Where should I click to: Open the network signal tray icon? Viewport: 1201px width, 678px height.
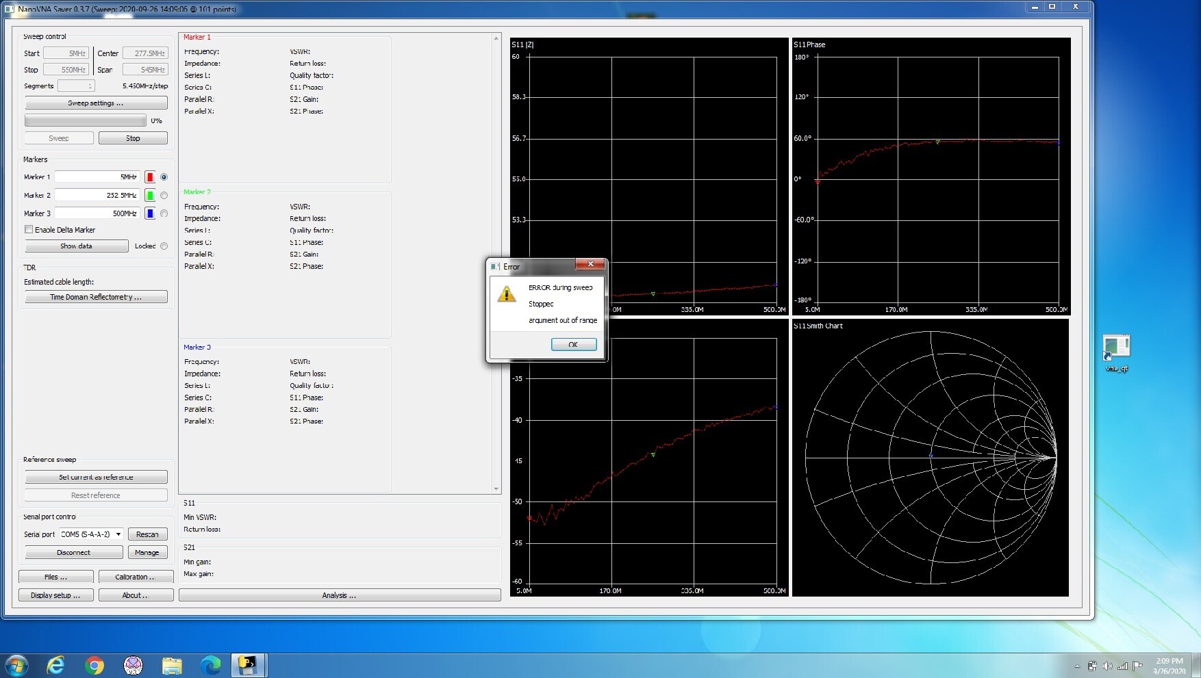[x=1122, y=666]
